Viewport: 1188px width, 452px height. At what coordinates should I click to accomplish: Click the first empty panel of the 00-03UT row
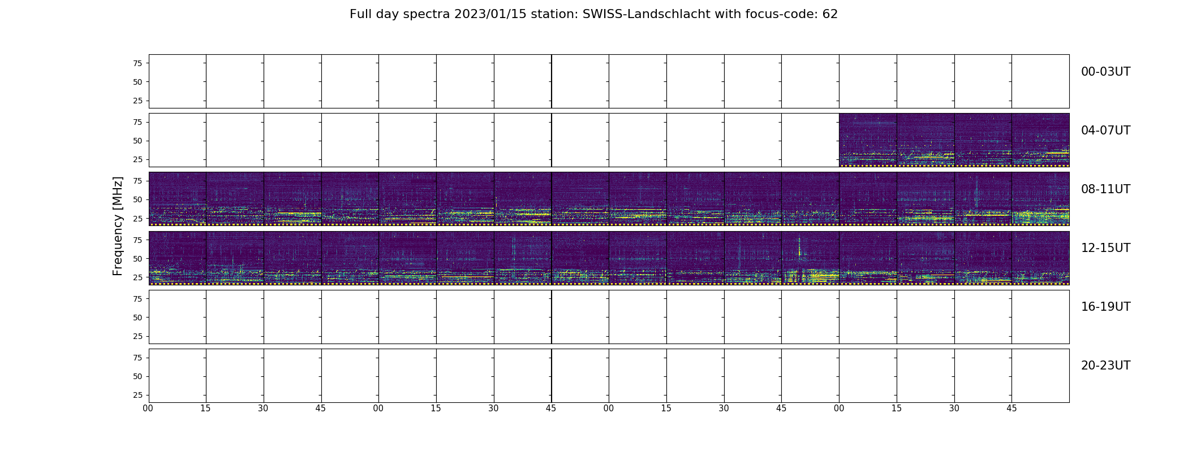tap(178, 81)
